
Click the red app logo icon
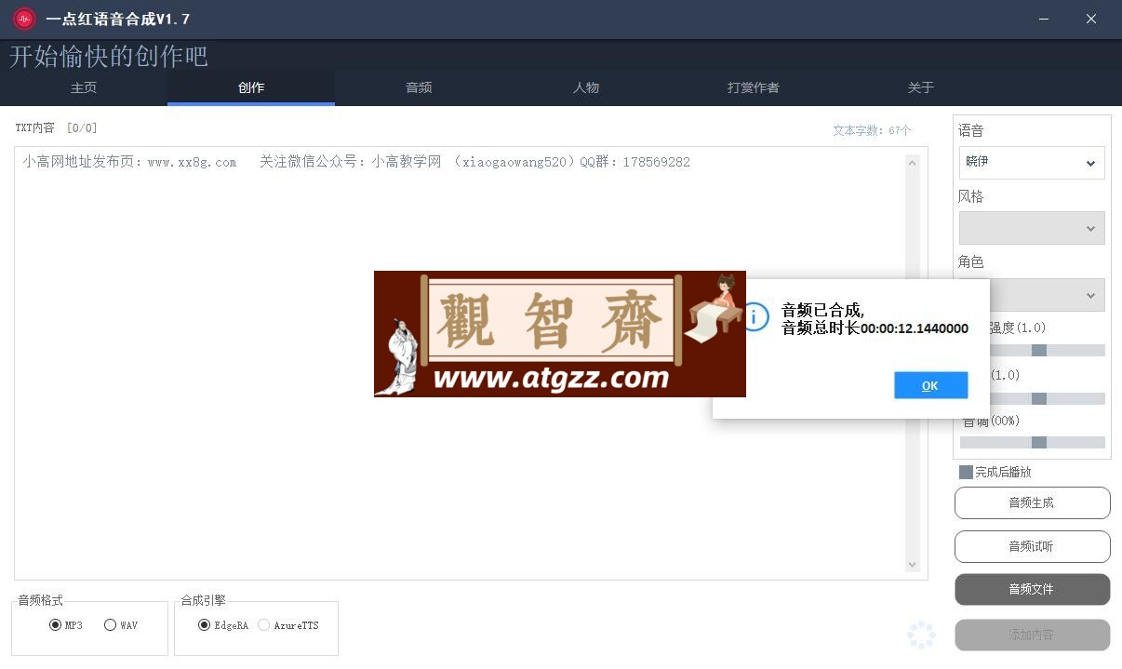click(24, 19)
